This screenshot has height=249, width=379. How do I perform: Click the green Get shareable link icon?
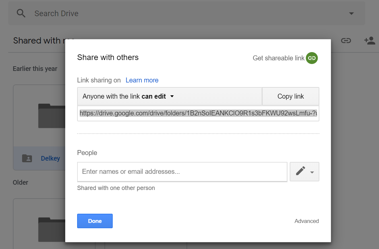coord(312,58)
